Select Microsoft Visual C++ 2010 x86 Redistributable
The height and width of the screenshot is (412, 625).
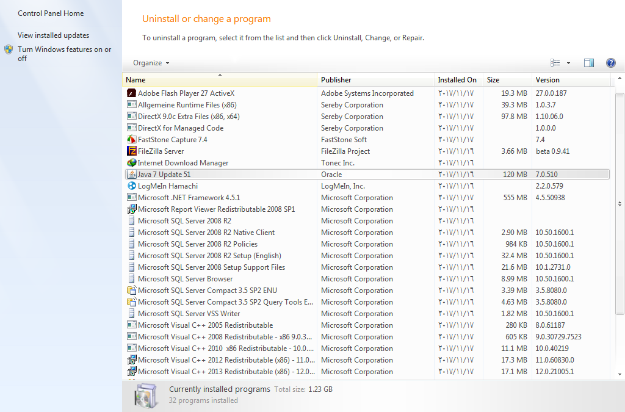(367, 349)
